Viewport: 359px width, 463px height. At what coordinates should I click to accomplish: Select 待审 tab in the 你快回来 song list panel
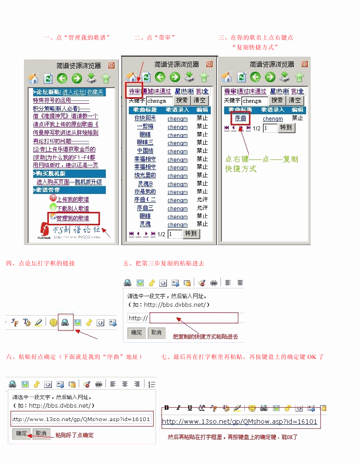[134, 91]
